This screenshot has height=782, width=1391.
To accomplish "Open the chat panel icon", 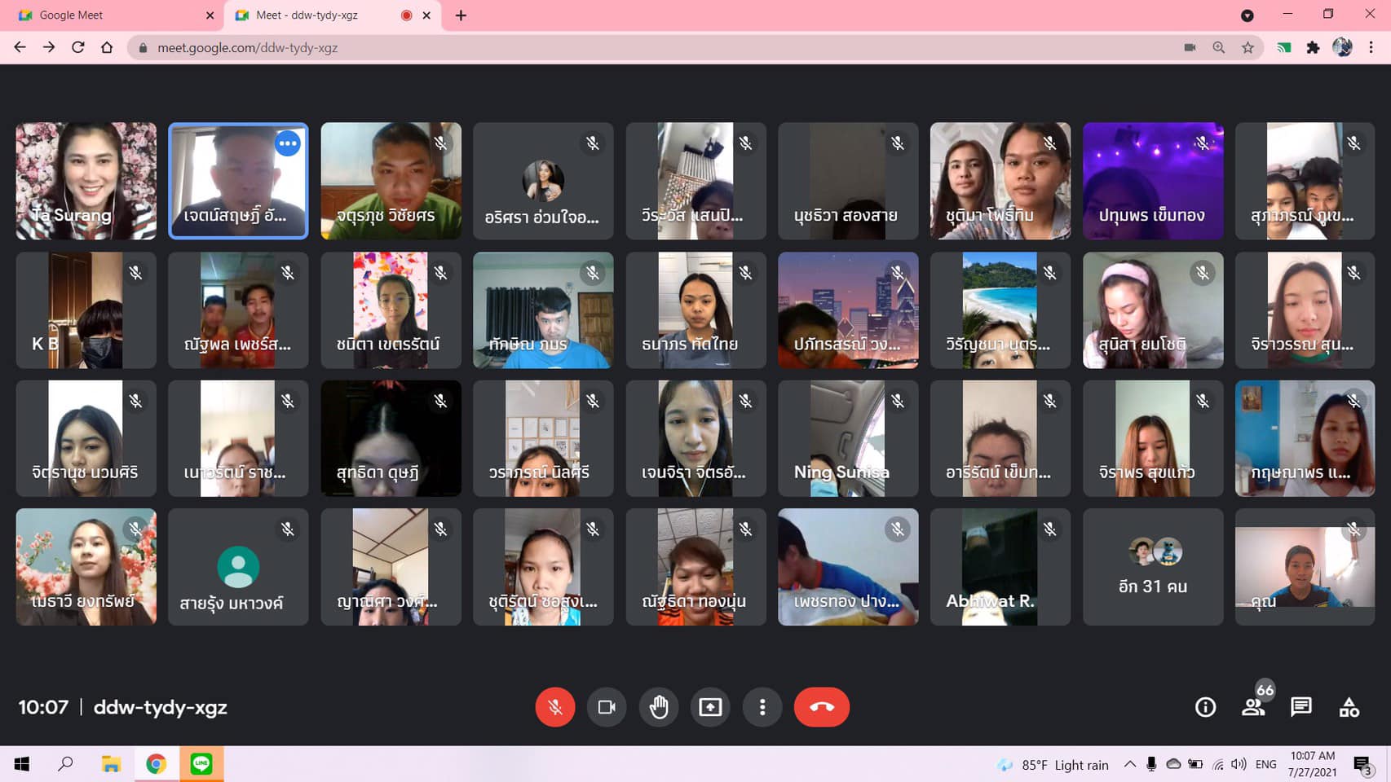I will [1301, 707].
